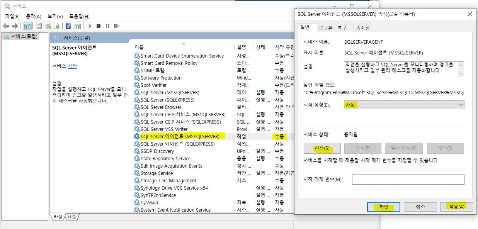Click gear icon of Spot Verifier service
This screenshot has height=229, width=478.
click(x=137, y=85)
